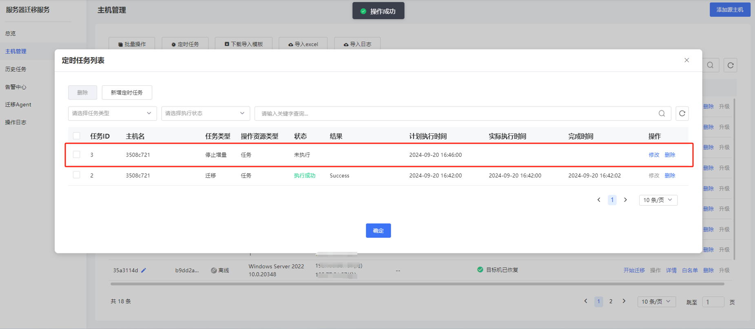755x329 pixels.
Task: Click 确定 to confirm dialog
Action: coord(378,231)
